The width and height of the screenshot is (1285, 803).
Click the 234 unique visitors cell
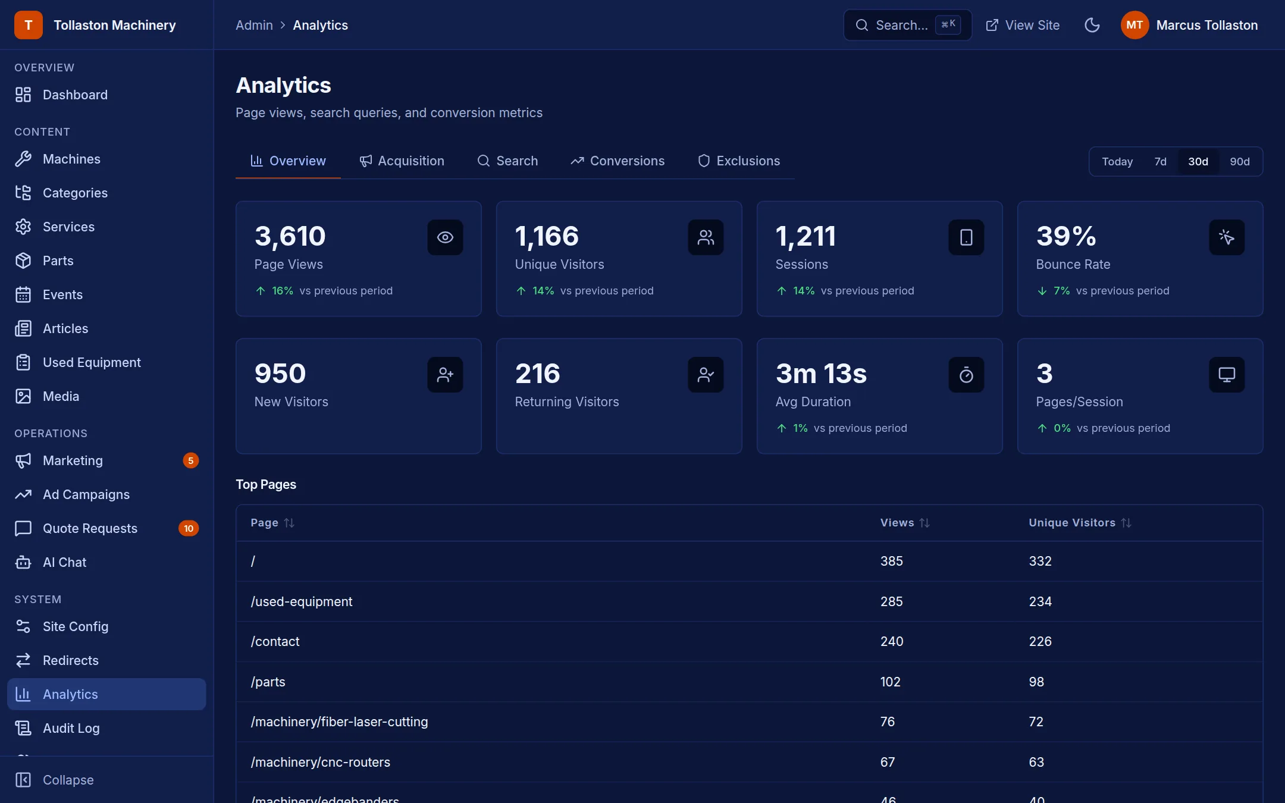click(x=1040, y=601)
